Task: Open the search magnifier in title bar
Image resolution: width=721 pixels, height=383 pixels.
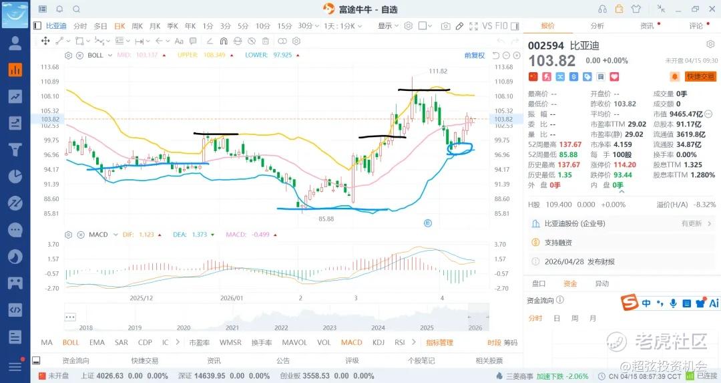Action: coord(76,9)
